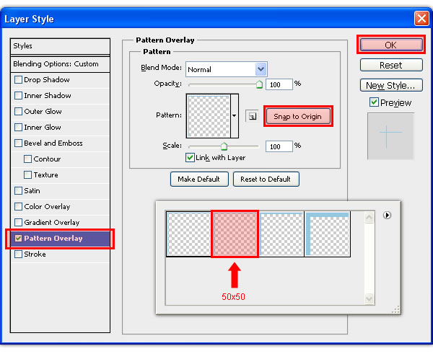Screen dimensions: 433x359
Task: Enable the Texture checkbox
Action: (27, 175)
